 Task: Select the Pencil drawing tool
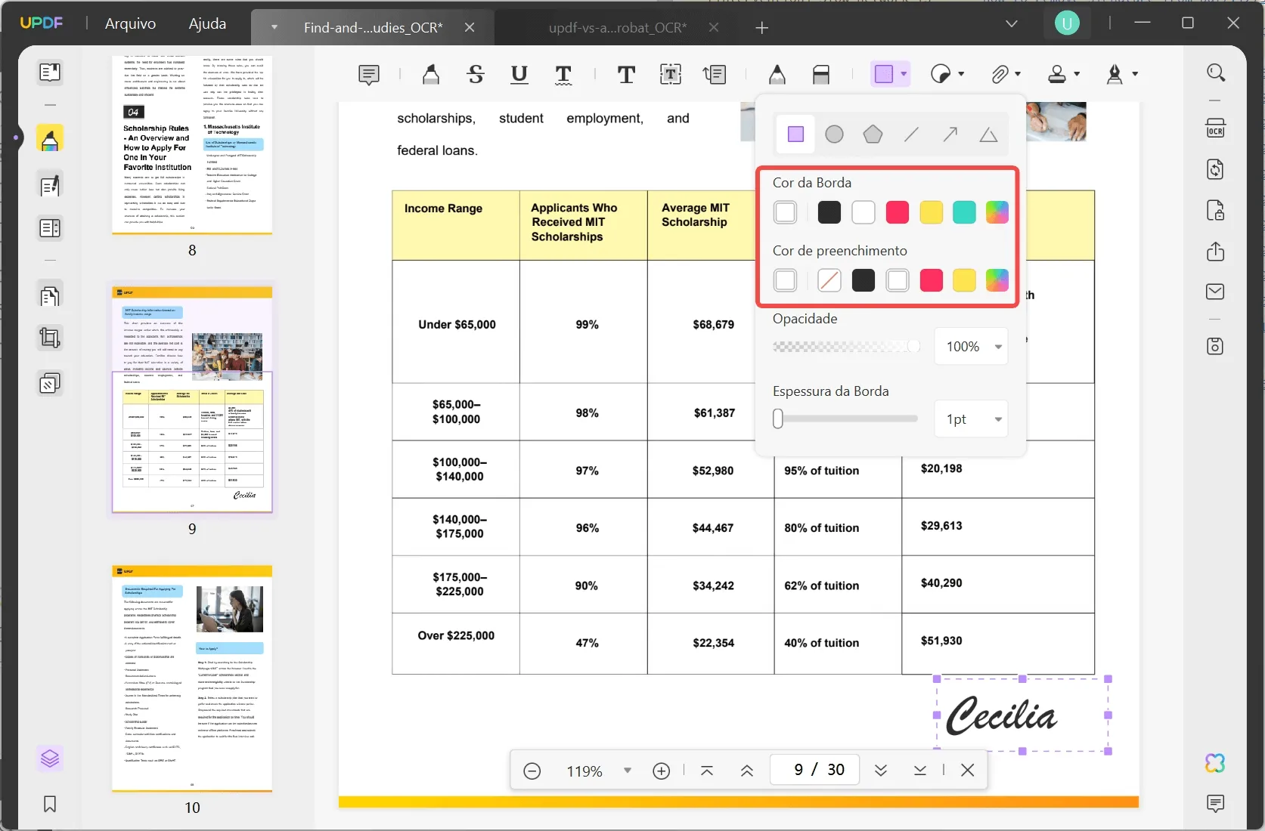pyautogui.click(x=777, y=74)
